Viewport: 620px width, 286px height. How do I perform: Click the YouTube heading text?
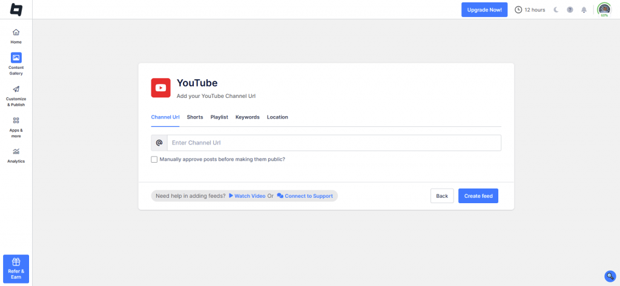pos(197,83)
